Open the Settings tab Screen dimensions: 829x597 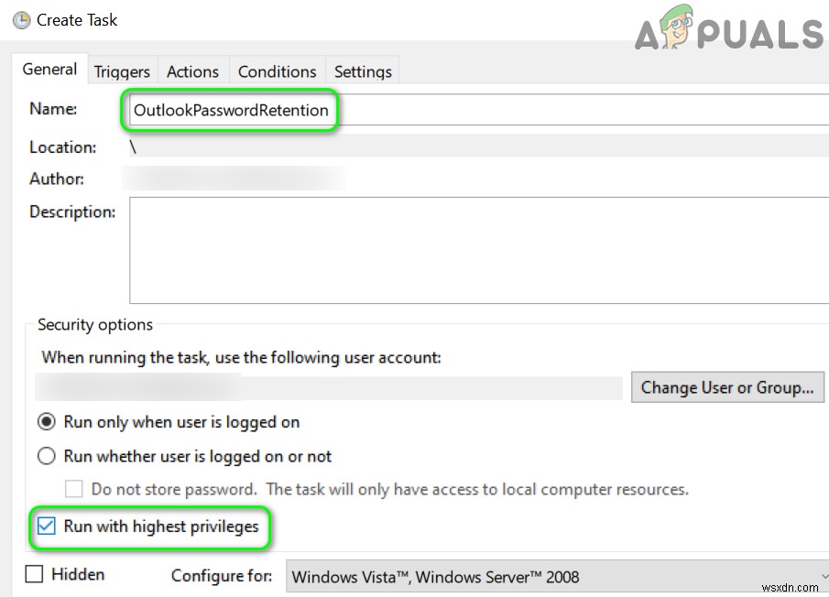click(x=363, y=71)
